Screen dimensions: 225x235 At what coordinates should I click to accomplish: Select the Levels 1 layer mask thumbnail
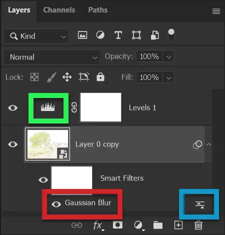click(100, 107)
